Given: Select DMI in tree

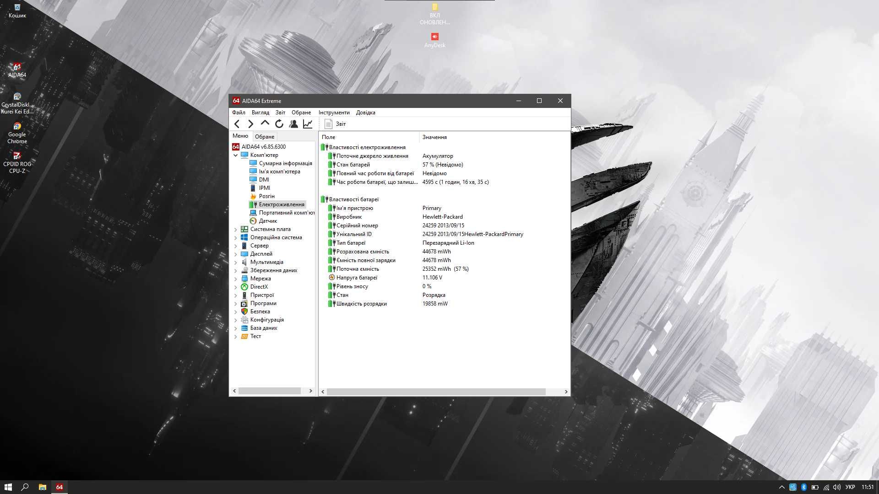Looking at the screenshot, I should [x=260, y=180].
